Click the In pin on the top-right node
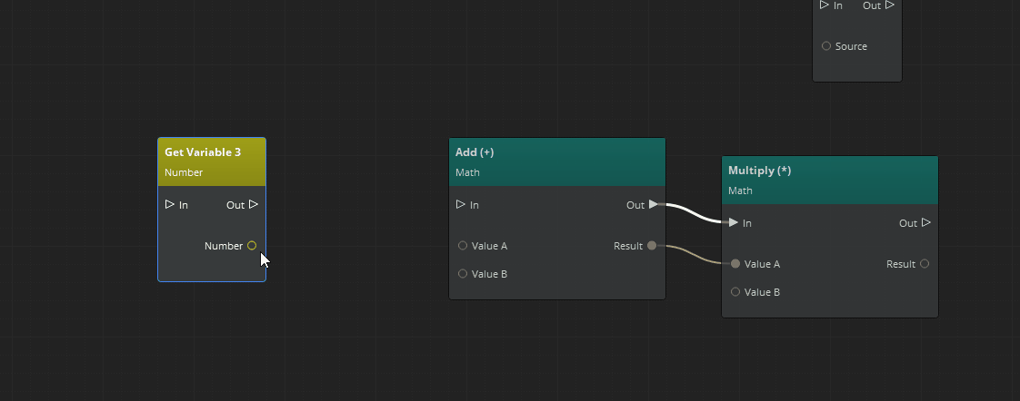 pyautogui.click(x=825, y=5)
